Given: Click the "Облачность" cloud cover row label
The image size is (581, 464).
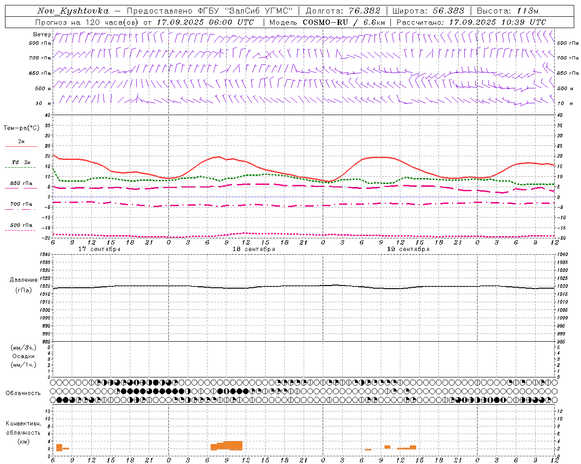Looking at the screenshot, I should 23,393.
